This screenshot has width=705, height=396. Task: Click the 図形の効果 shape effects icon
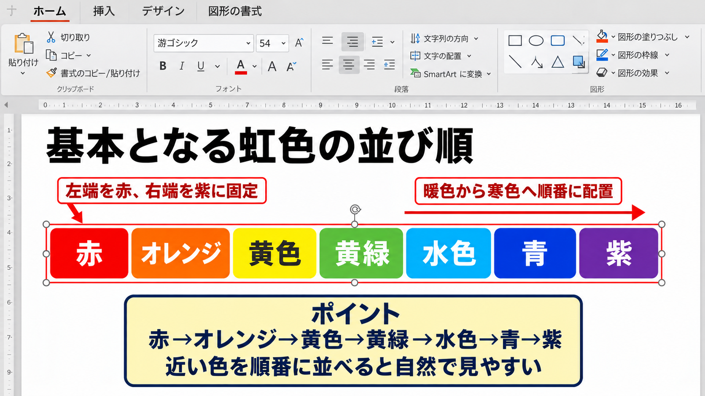[x=602, y=73]
